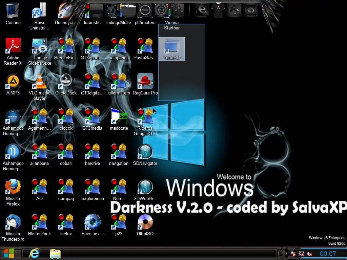Screen dimensions: 347x260
Task: Launch Internet Explorer from the taskbar
Action: pos(35,253)
